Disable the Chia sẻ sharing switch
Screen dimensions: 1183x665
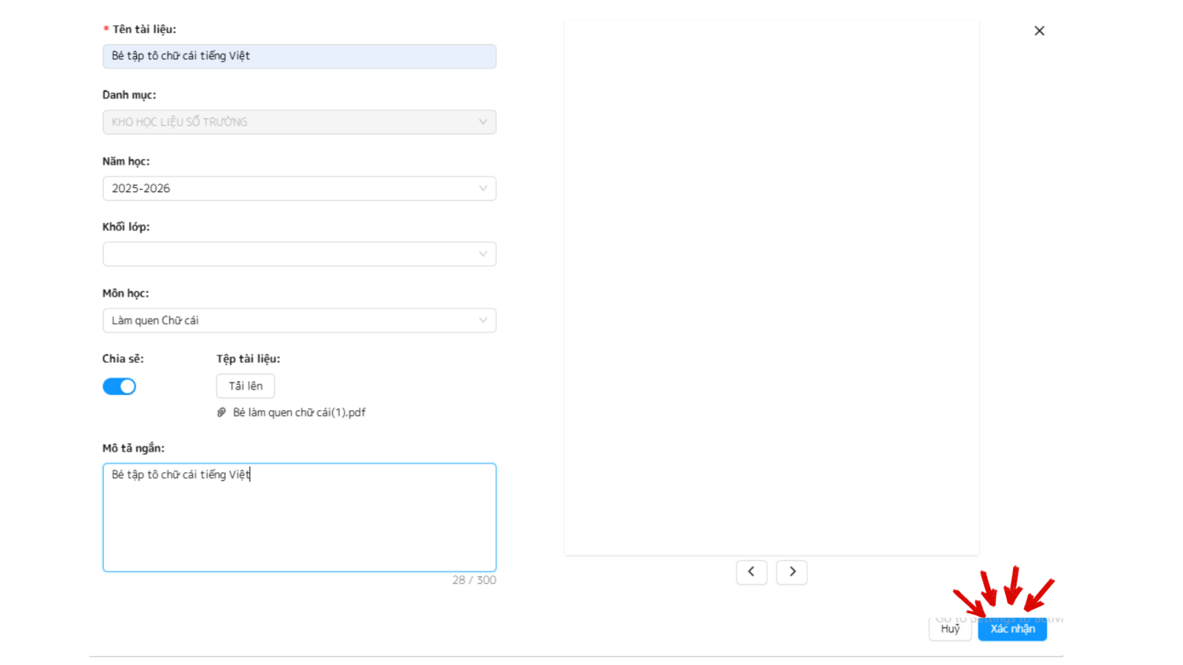pos(119,386)
